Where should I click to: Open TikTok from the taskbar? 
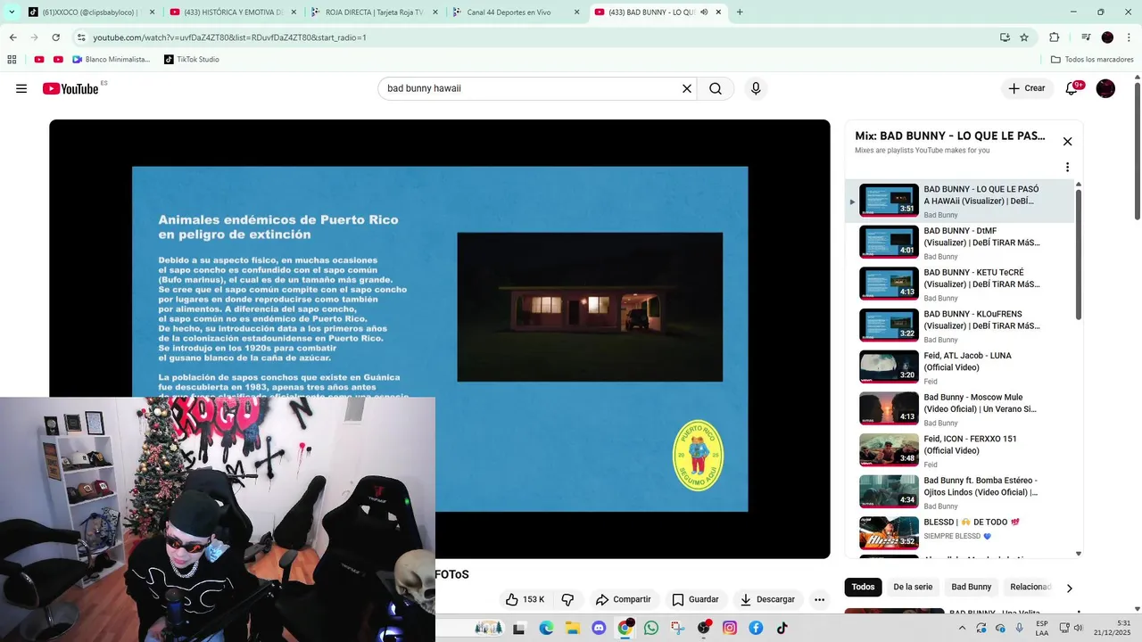[782, 628]
